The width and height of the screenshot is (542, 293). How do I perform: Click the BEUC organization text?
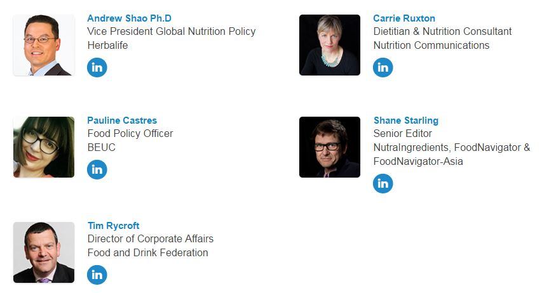click(x=101, y=147)
